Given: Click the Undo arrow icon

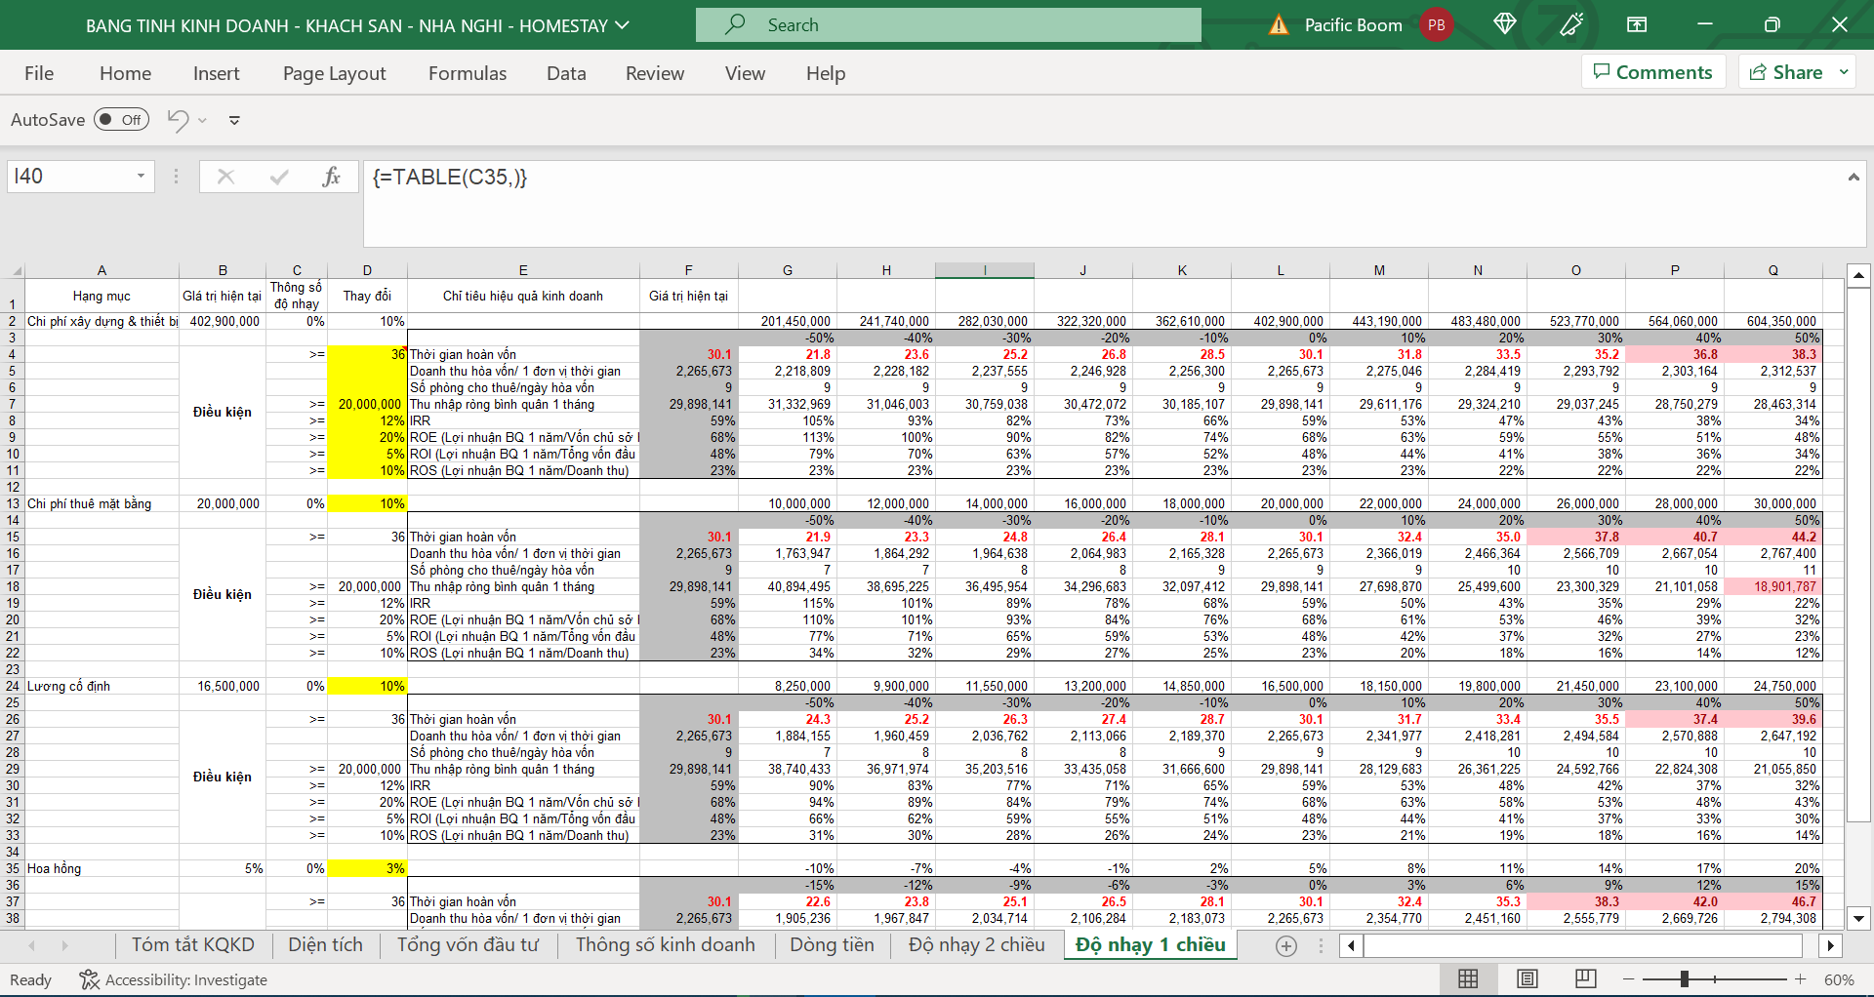Looking at the screenshot, I should [178, 120].
